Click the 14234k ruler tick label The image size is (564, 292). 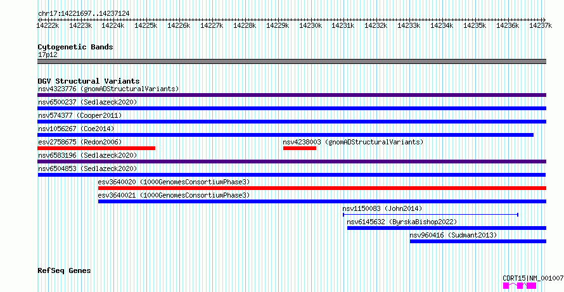coord(442,25)
